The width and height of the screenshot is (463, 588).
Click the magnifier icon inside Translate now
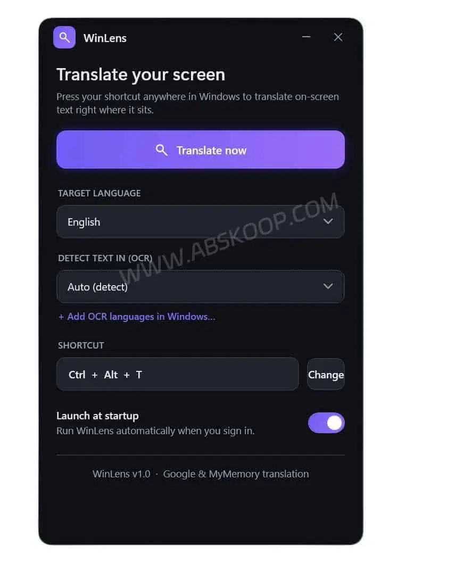tap(162, 150)
